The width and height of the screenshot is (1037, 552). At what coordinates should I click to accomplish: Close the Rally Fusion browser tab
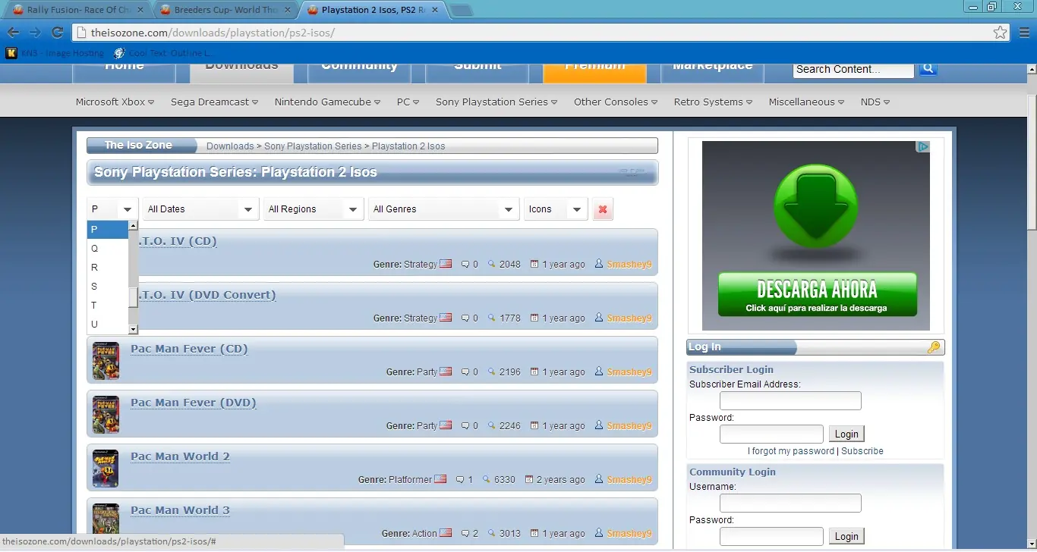(x=139, y=10)
